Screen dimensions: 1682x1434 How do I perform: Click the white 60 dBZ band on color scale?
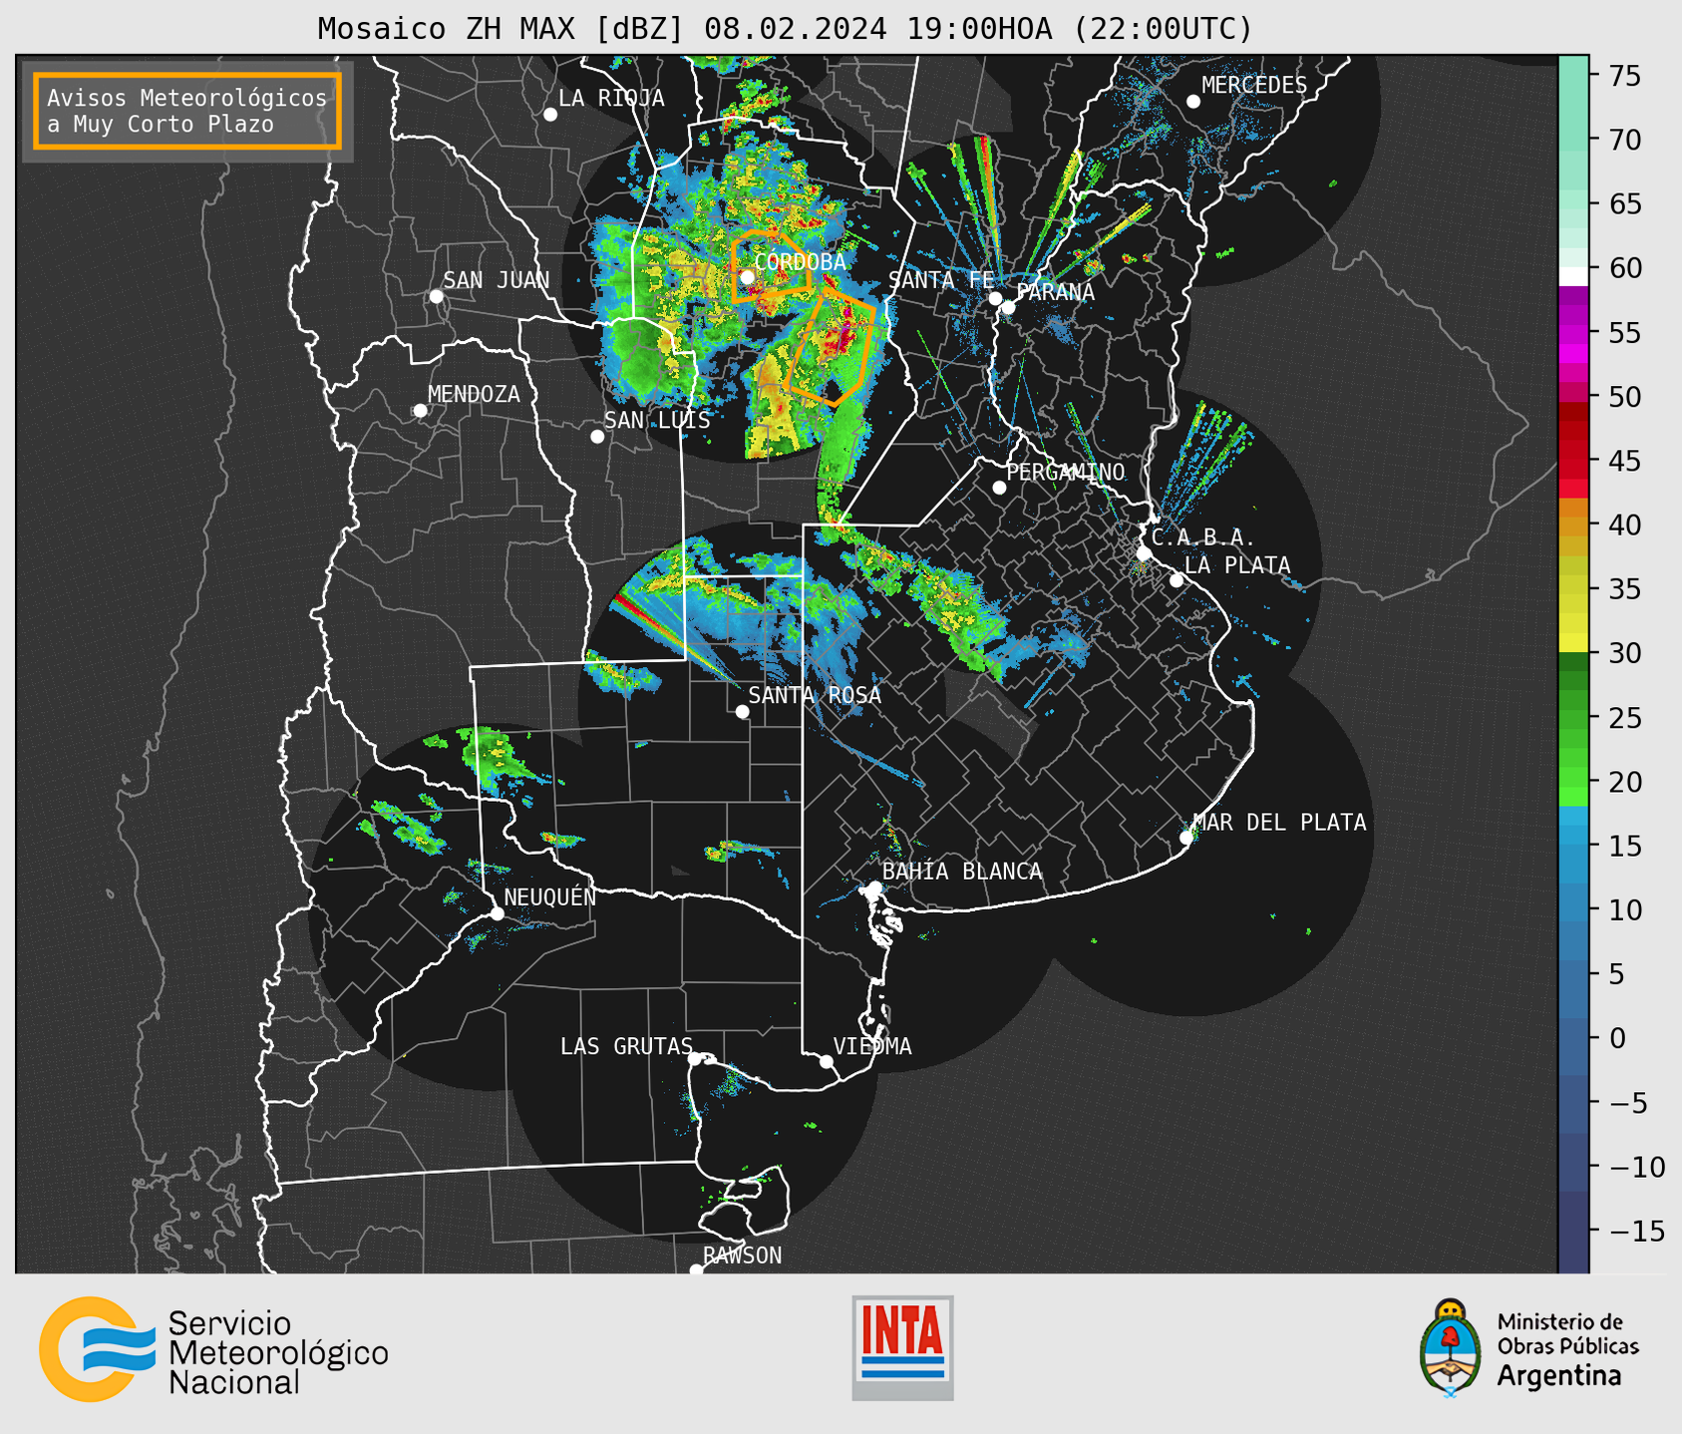tap(1573, 275)
